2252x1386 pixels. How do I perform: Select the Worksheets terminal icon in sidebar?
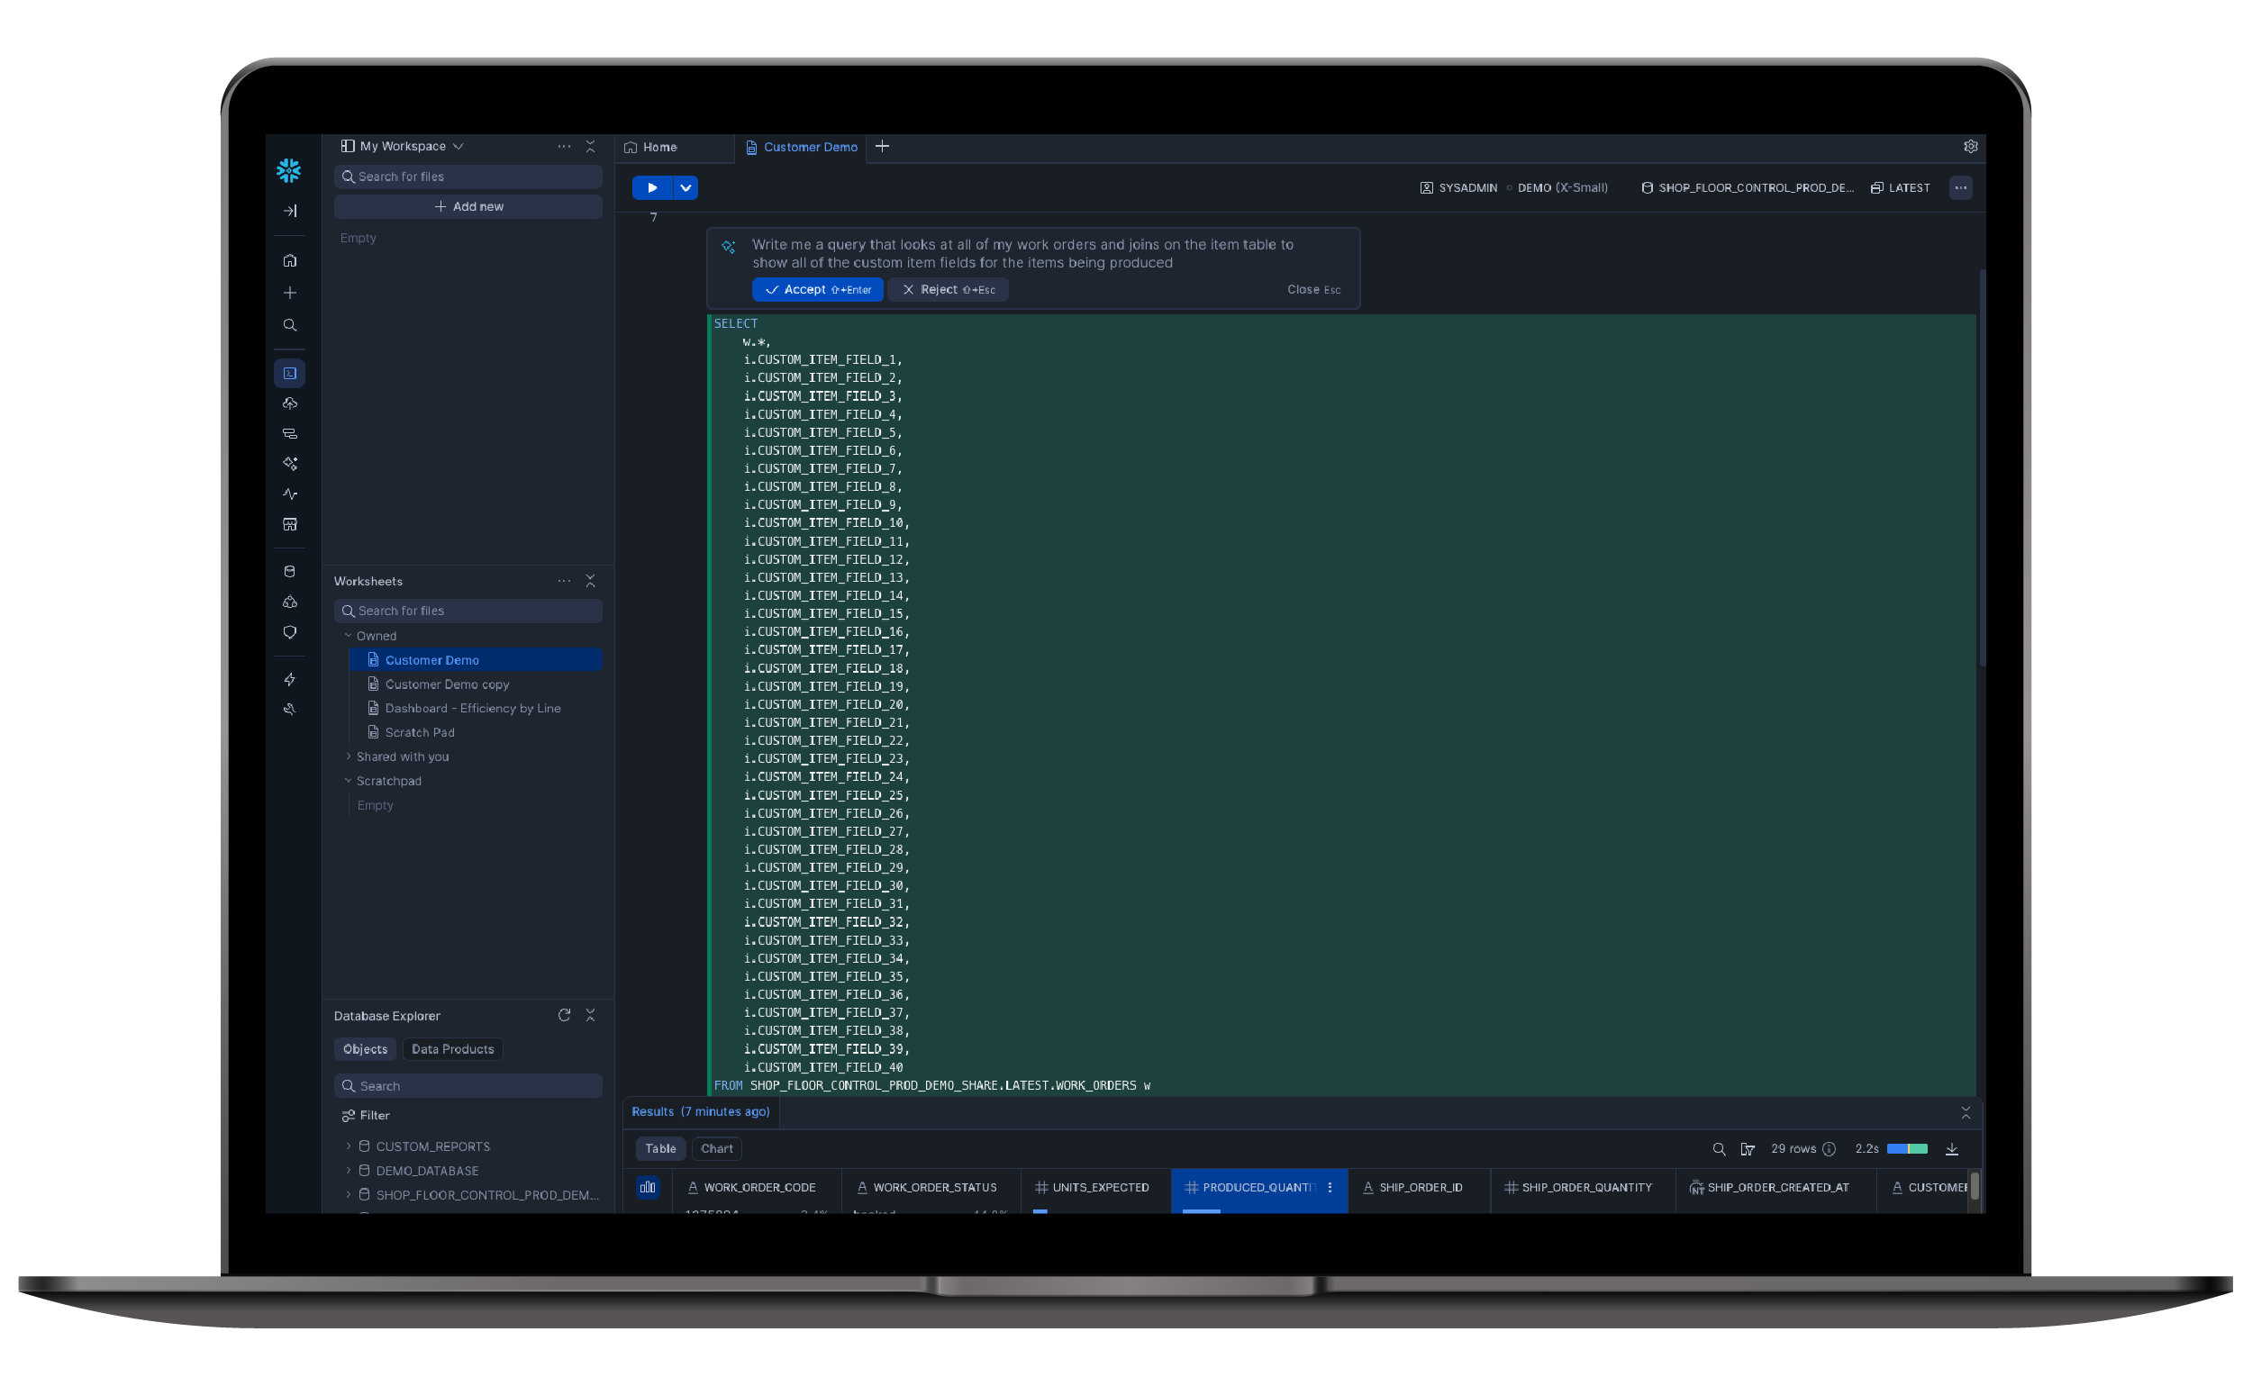tap(290, 373)
